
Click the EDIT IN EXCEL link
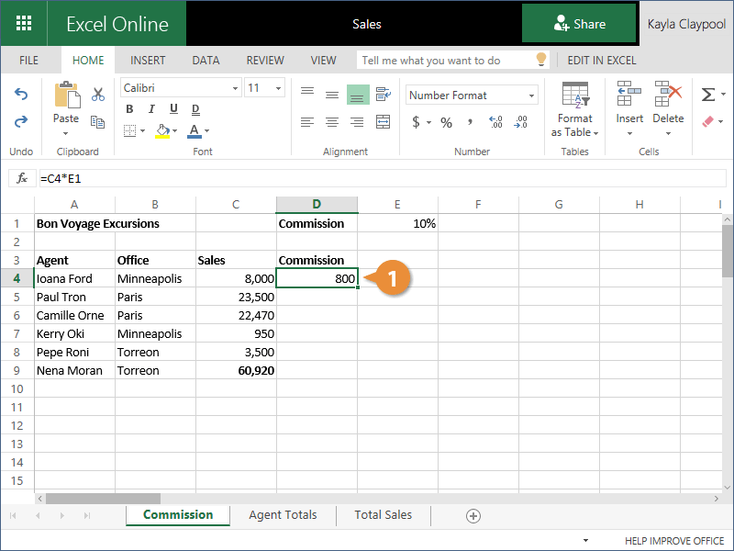tap(604, 61)
